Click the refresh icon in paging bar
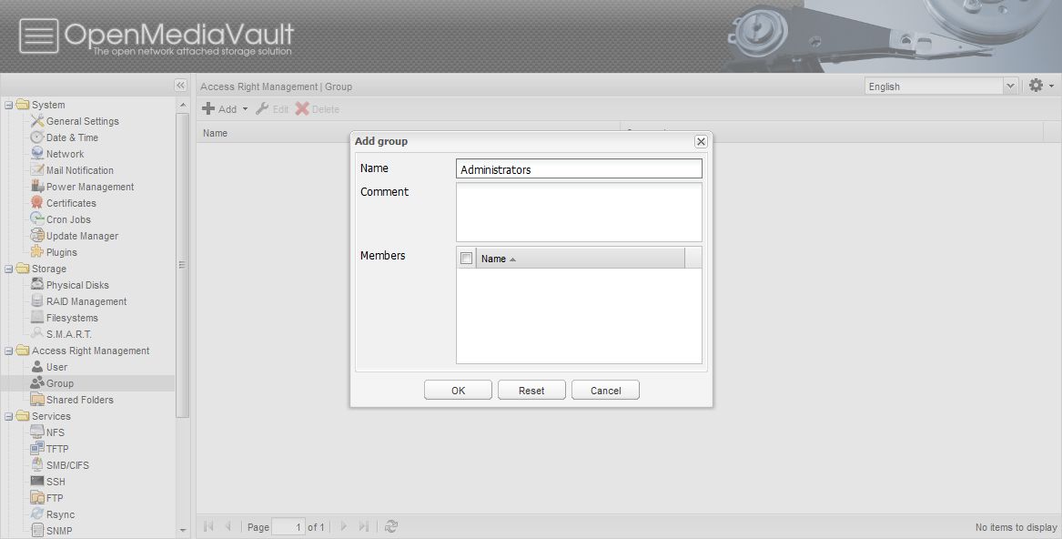Viewport: 1062px width, 539px height. click(390, 526)
